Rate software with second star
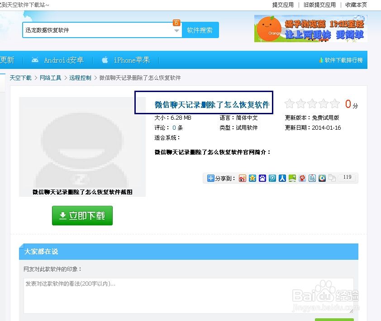 pyautogui.click(x=301, y=104)
